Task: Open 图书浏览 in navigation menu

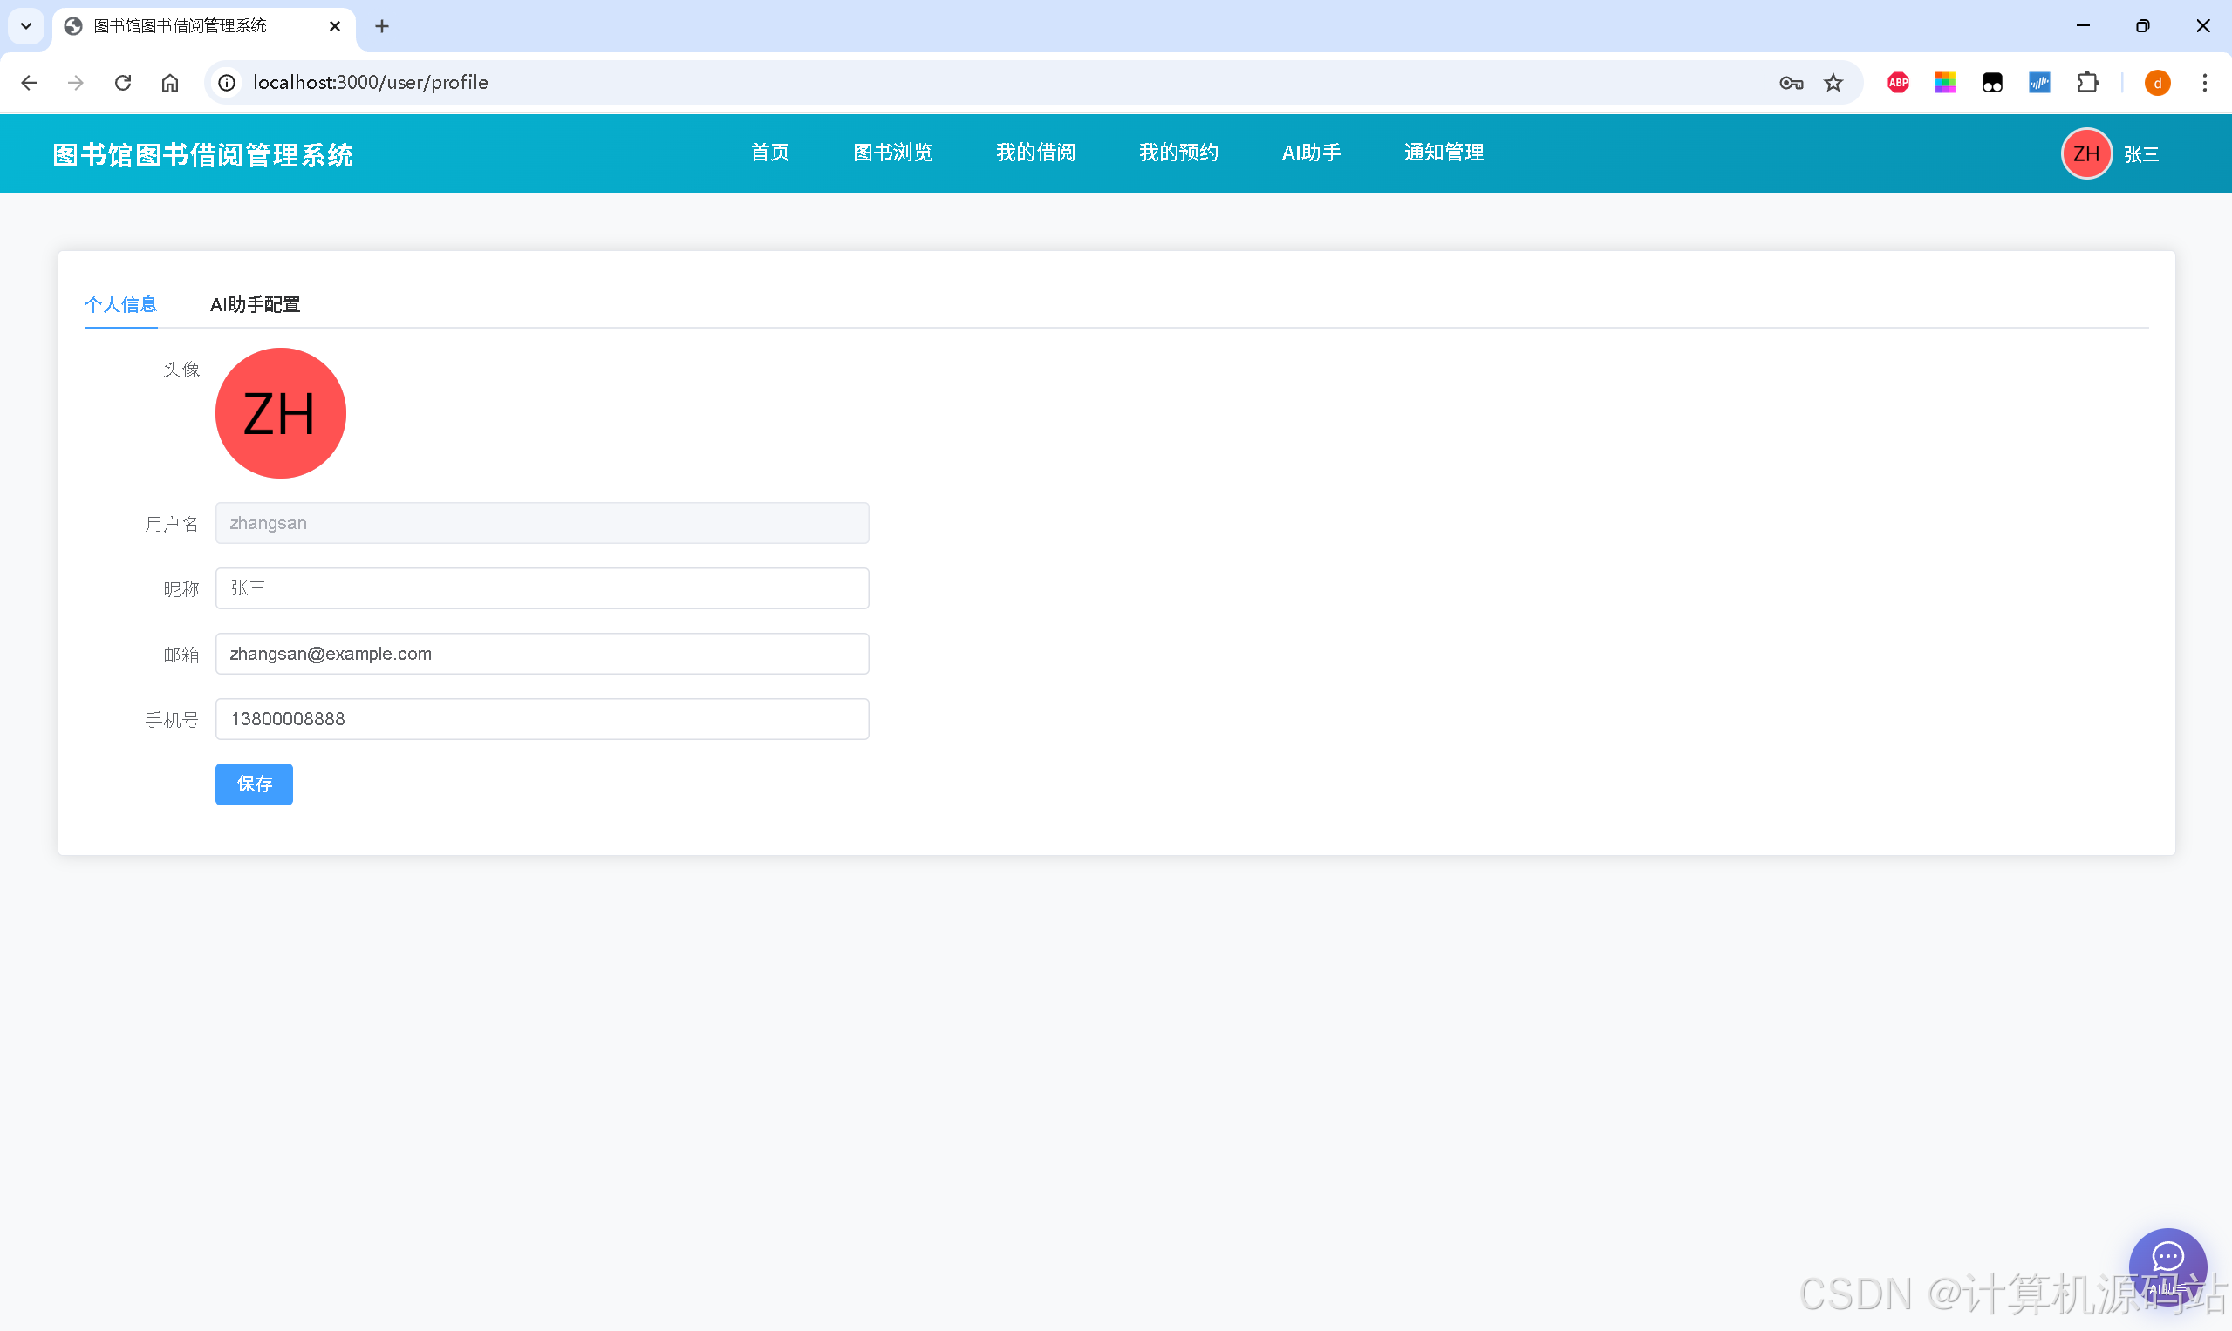Action: pyautogui.click(x=892, y=153)
